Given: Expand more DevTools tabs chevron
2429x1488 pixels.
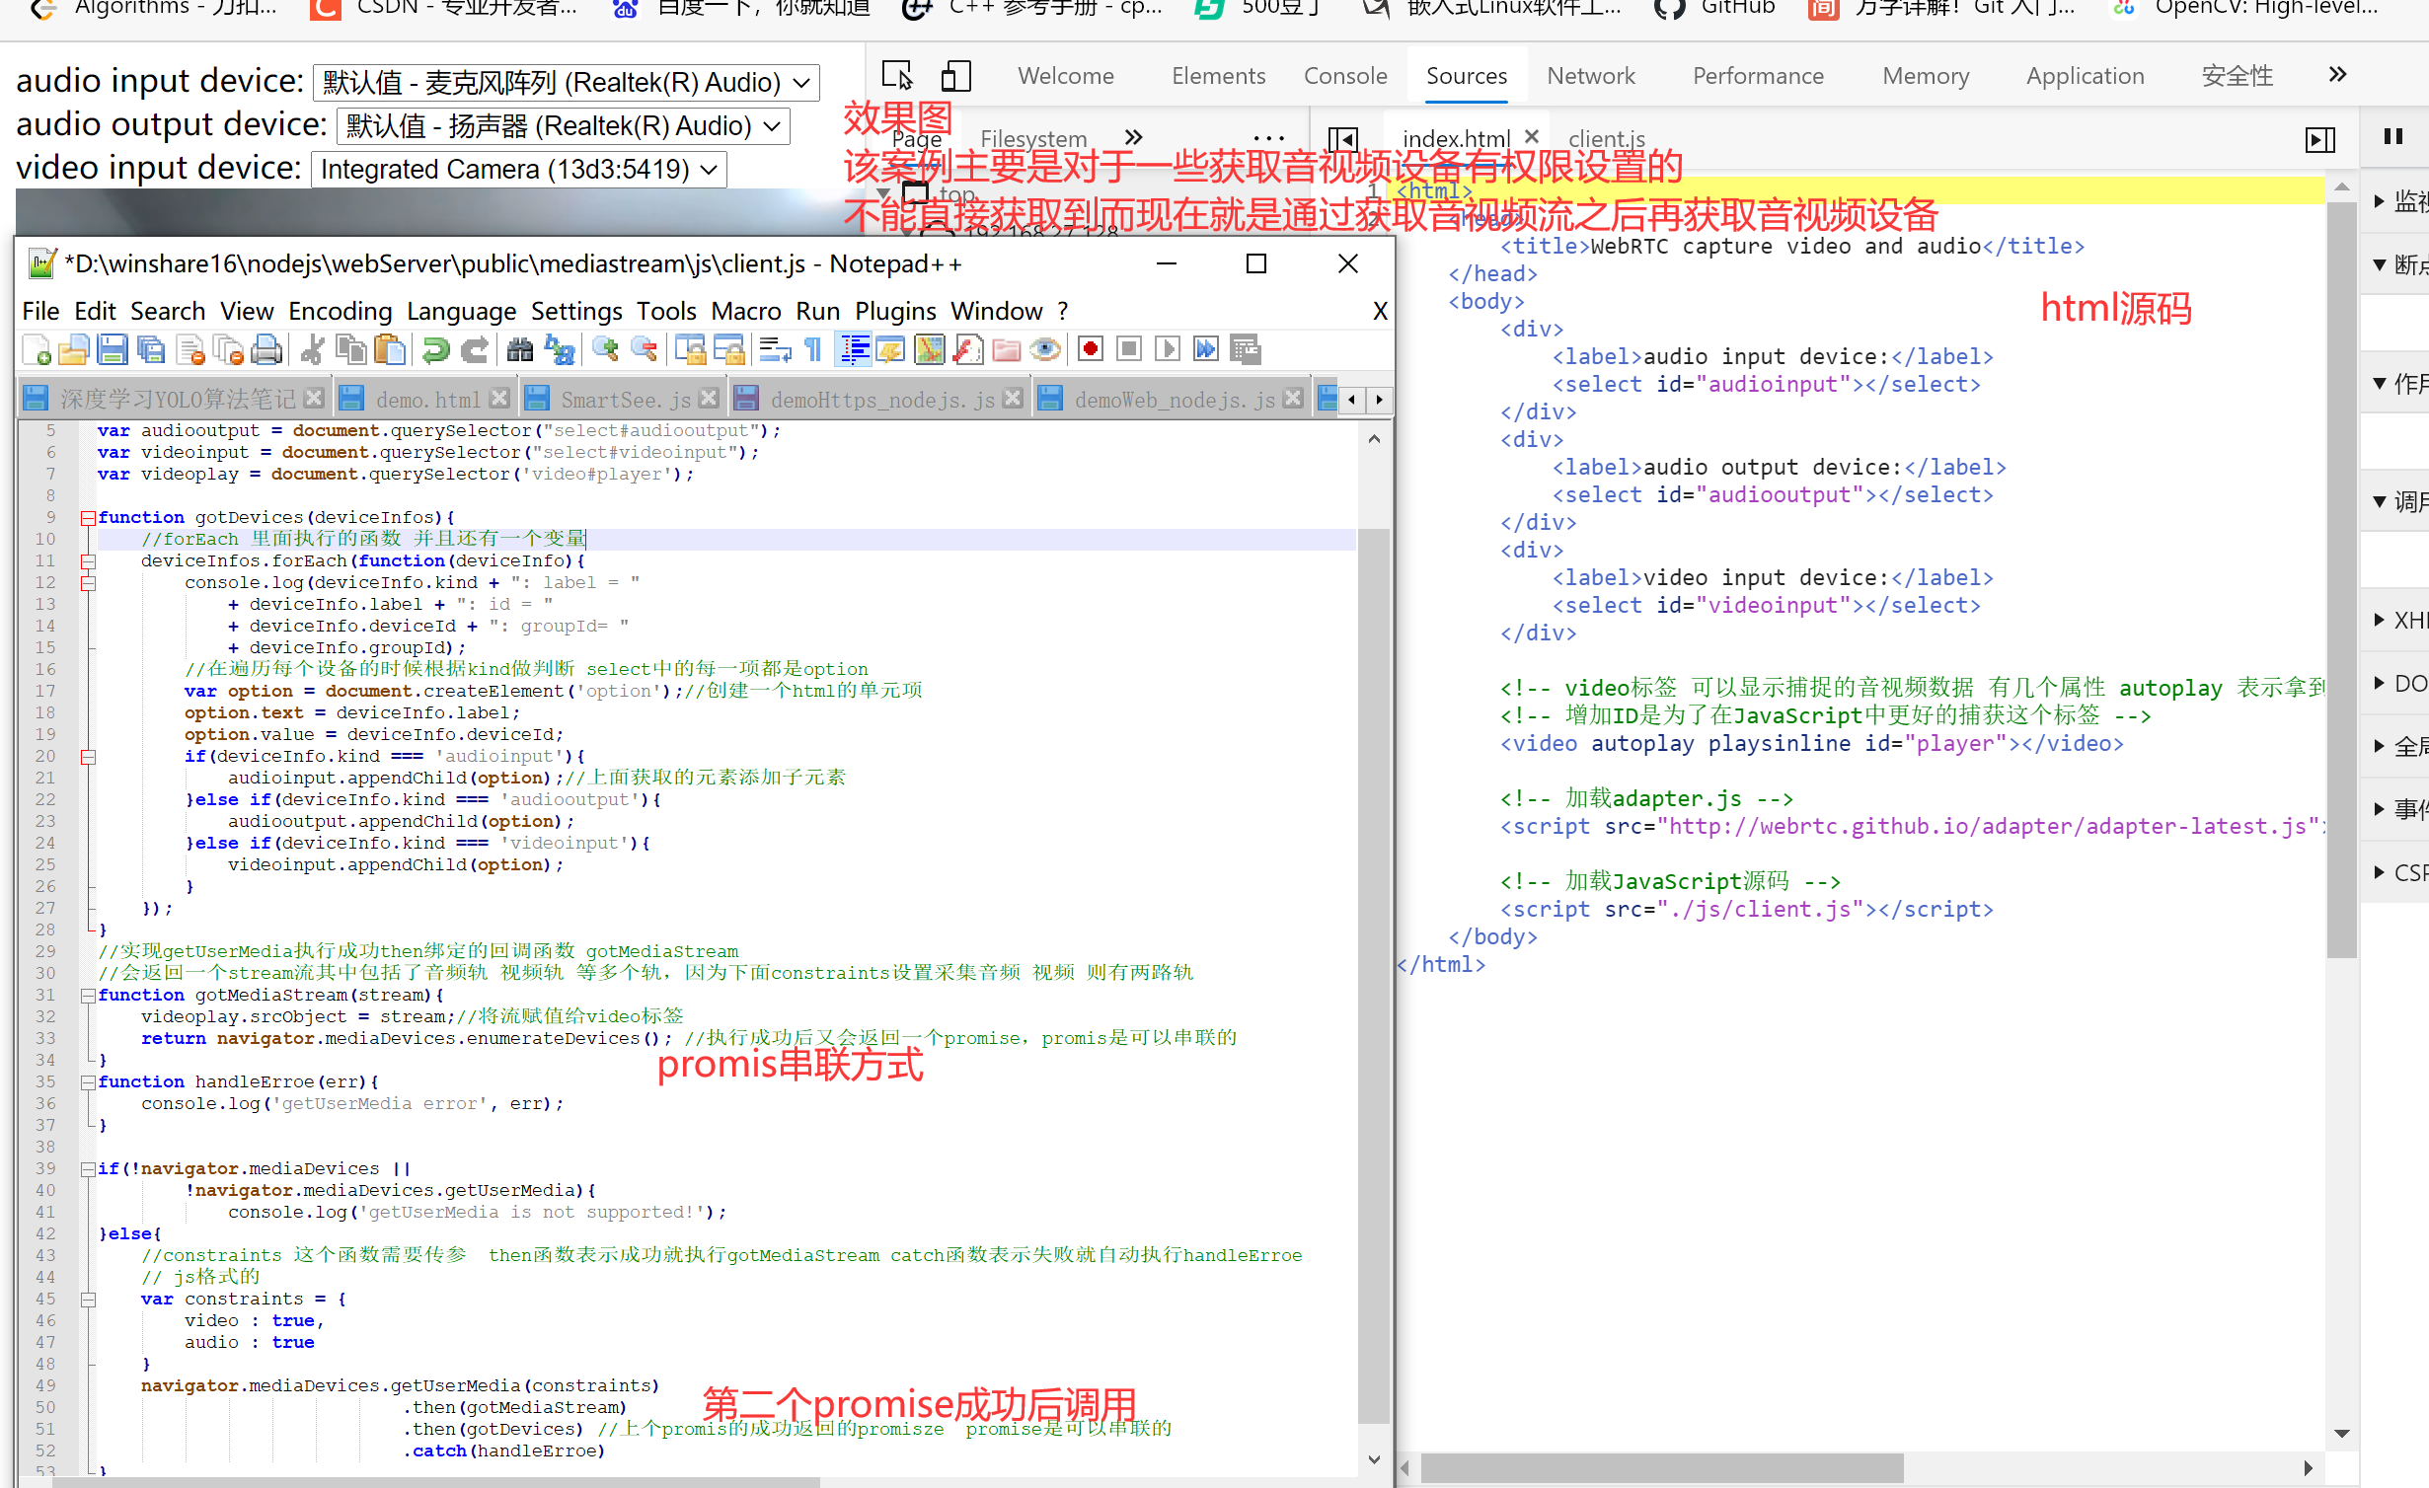Looking at the screenshot, I should (2336, 75).
